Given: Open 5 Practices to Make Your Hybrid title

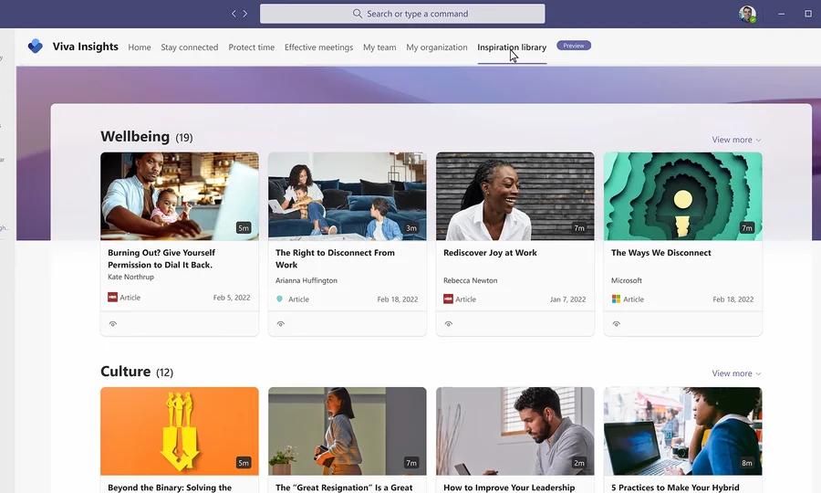Looking at the screenshot, I should tap(675, 488).
